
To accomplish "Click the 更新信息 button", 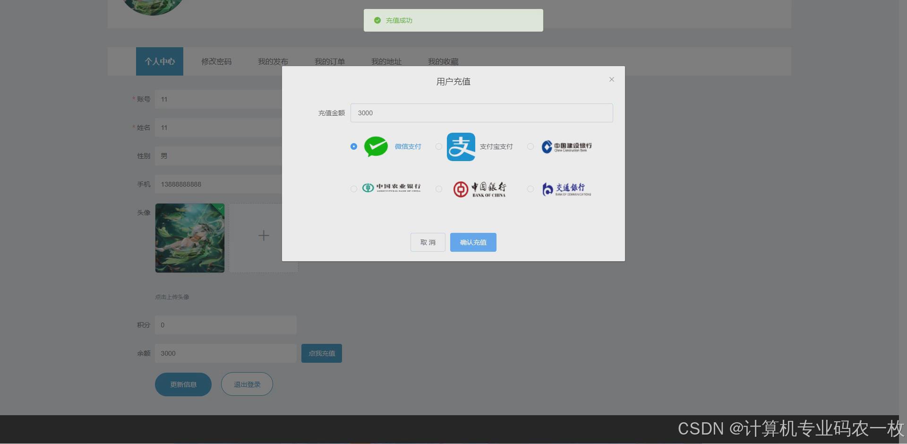I will [183, 384].
